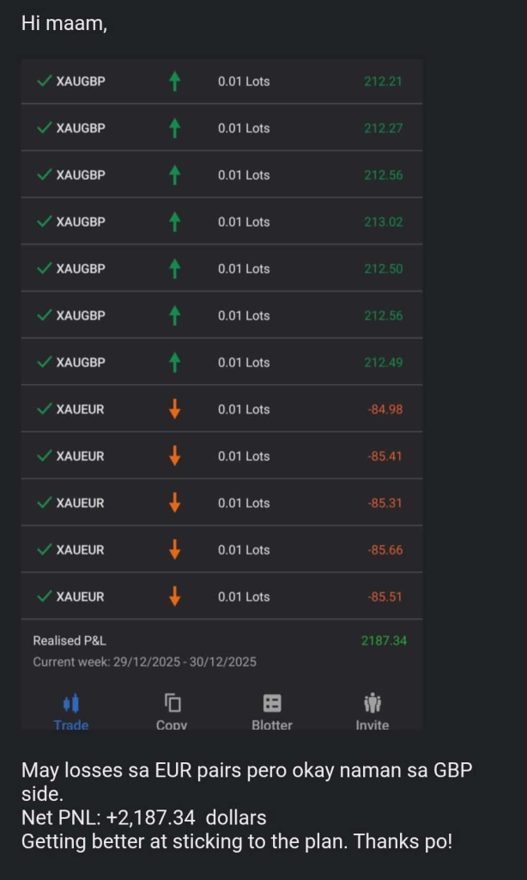Click the checkmark on the -85.66 row
527x880 pixels.
coord(45,550)
